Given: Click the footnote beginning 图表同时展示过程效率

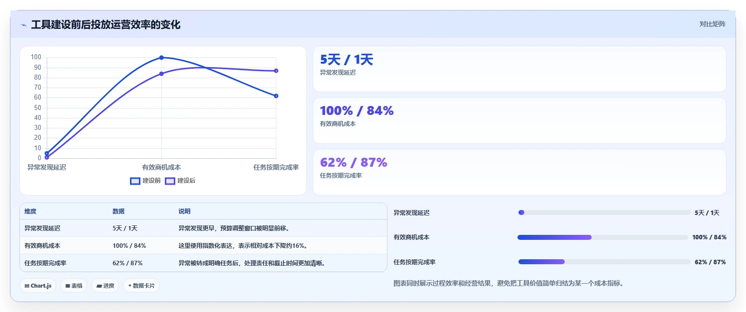Looking at the screenshot, I should coord(508,284).
